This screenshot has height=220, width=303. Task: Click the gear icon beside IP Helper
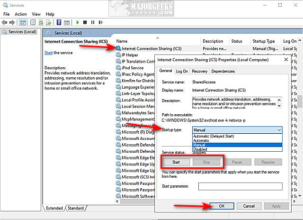pyautogui.click(x=118, y=55)
